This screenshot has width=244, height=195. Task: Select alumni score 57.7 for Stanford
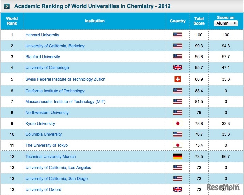[226, 57]
